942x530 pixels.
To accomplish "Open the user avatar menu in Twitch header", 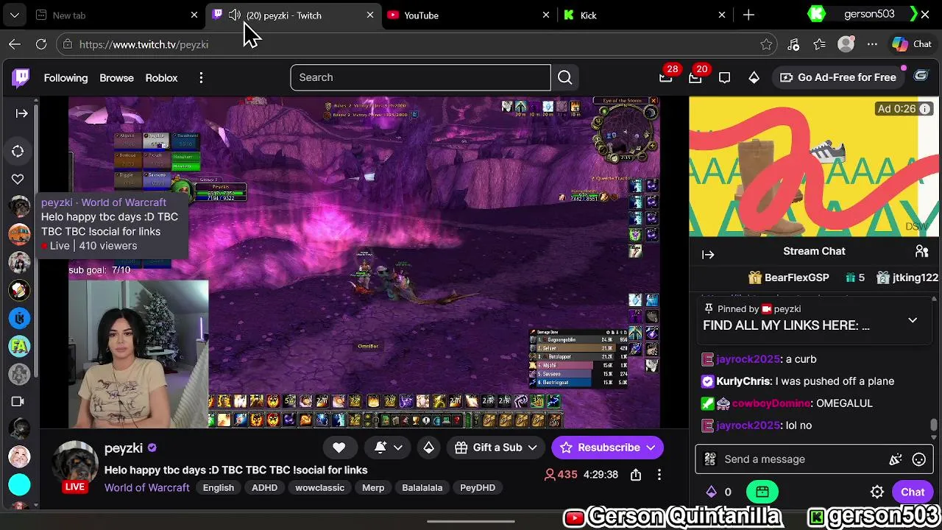I will click(921, 75).
